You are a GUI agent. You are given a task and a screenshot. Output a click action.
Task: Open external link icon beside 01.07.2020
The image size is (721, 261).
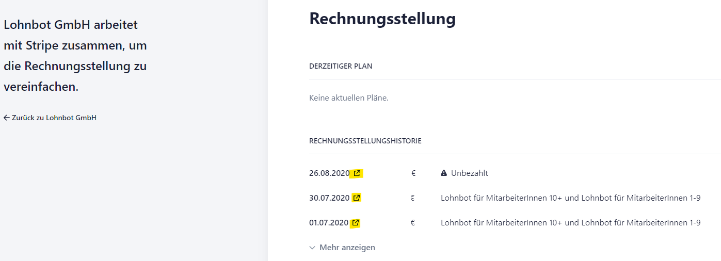pos(356,223)
